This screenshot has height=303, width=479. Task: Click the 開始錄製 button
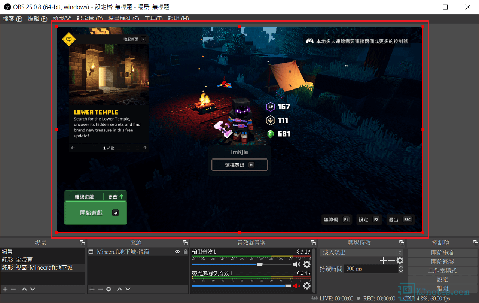[x=442, y=262]
